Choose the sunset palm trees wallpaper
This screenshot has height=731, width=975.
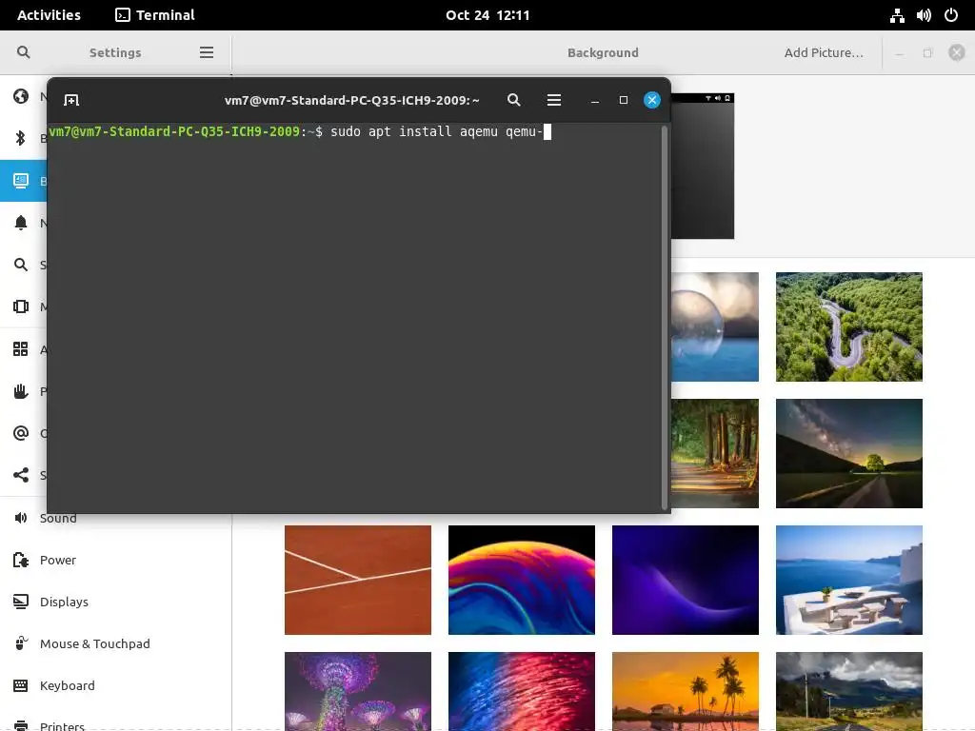point(686,691)
